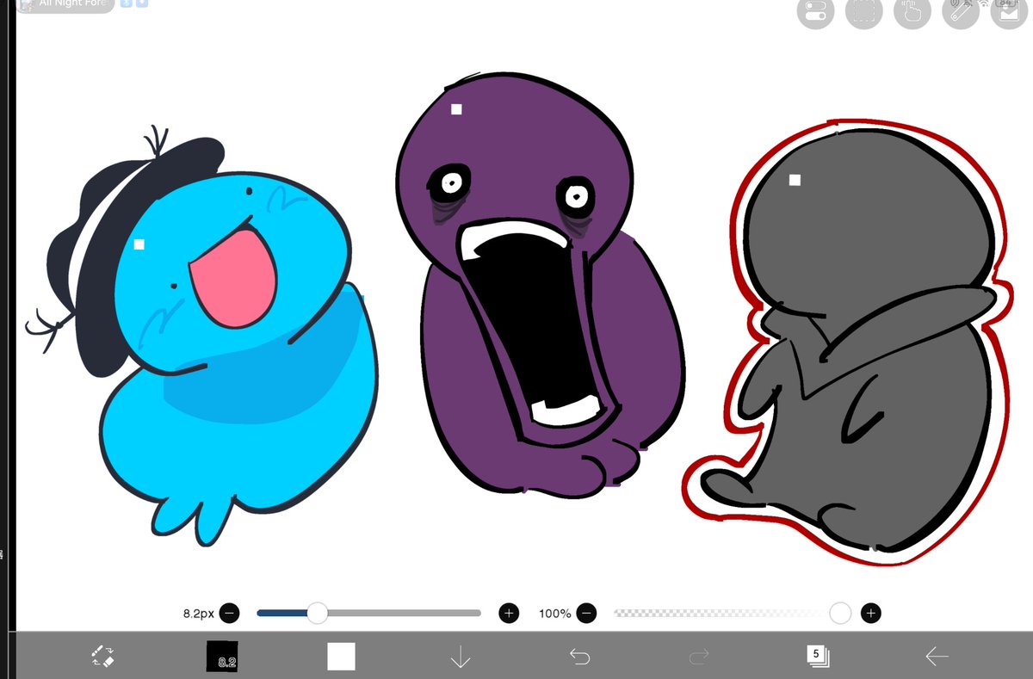Click the 100% opacity value
The width and height of the screenshot is (1033, 679).
point(554,614)
